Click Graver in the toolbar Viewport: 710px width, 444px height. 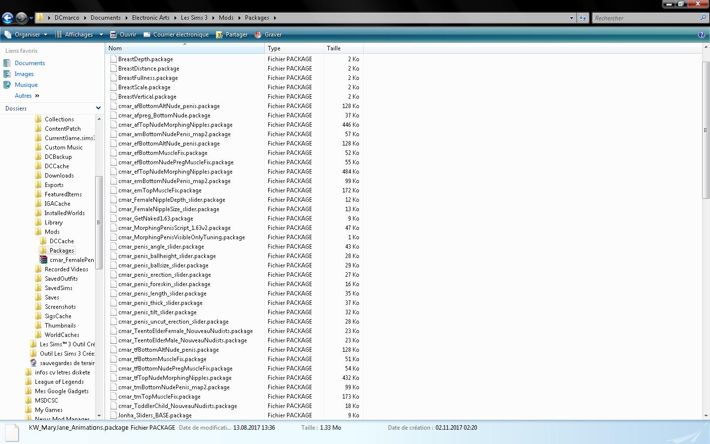click(268, 35)
